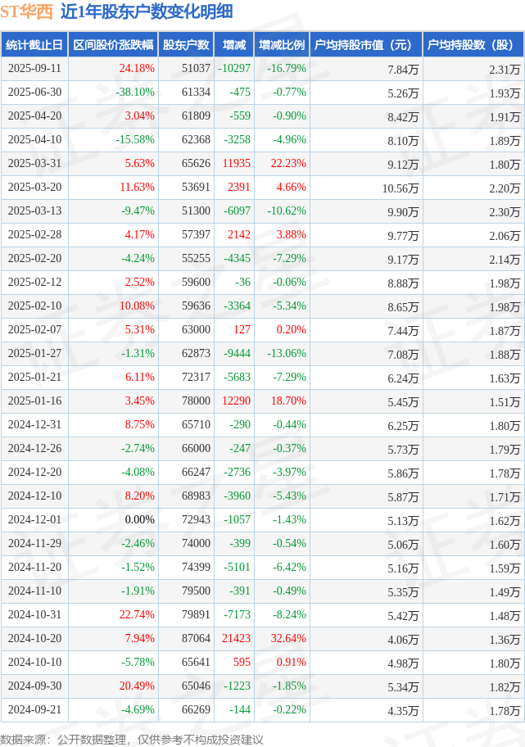Select the 2024-12-01 date cell
This screenshot has height=747, width=525.
[x=34, y=520]
